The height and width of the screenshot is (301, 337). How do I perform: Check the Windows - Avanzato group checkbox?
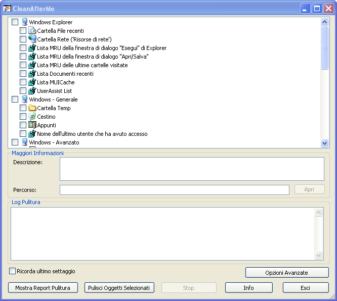(15, 142)
